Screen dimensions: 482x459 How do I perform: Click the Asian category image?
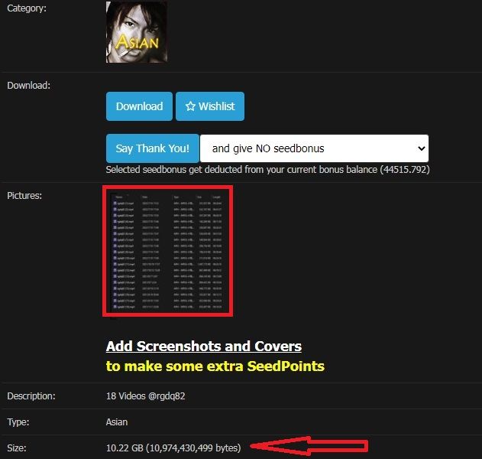tap(137, 31)
